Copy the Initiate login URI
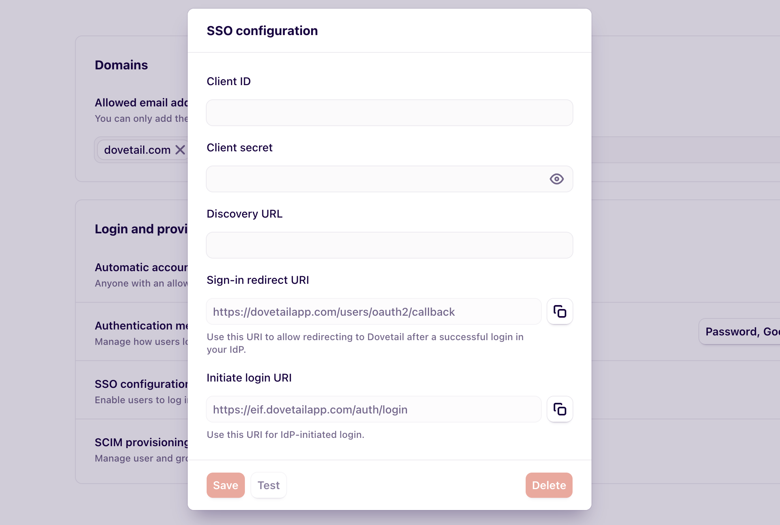The image size is (780, 525). (x=560, y=409)
